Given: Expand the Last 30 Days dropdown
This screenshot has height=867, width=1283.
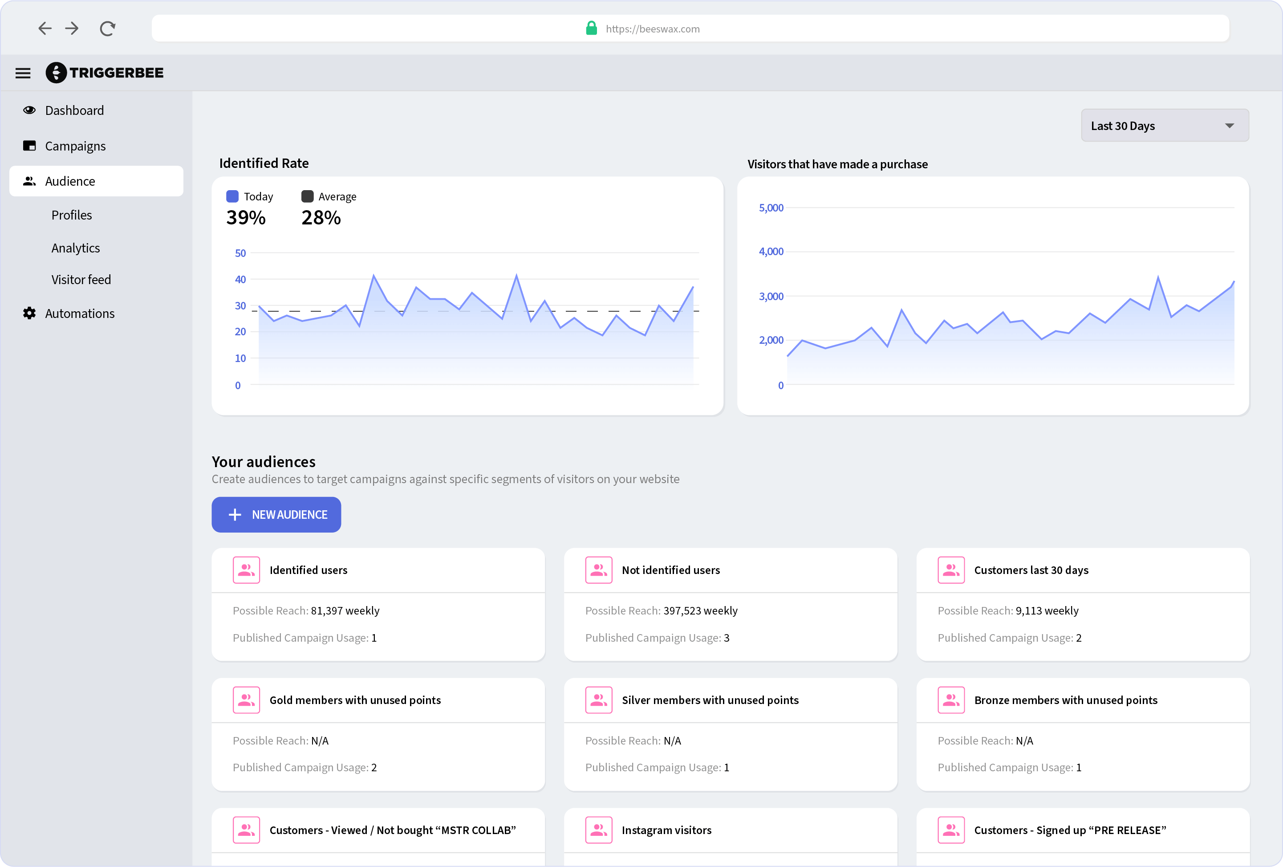Looking at the screenshot, I should click(1165, 126).
